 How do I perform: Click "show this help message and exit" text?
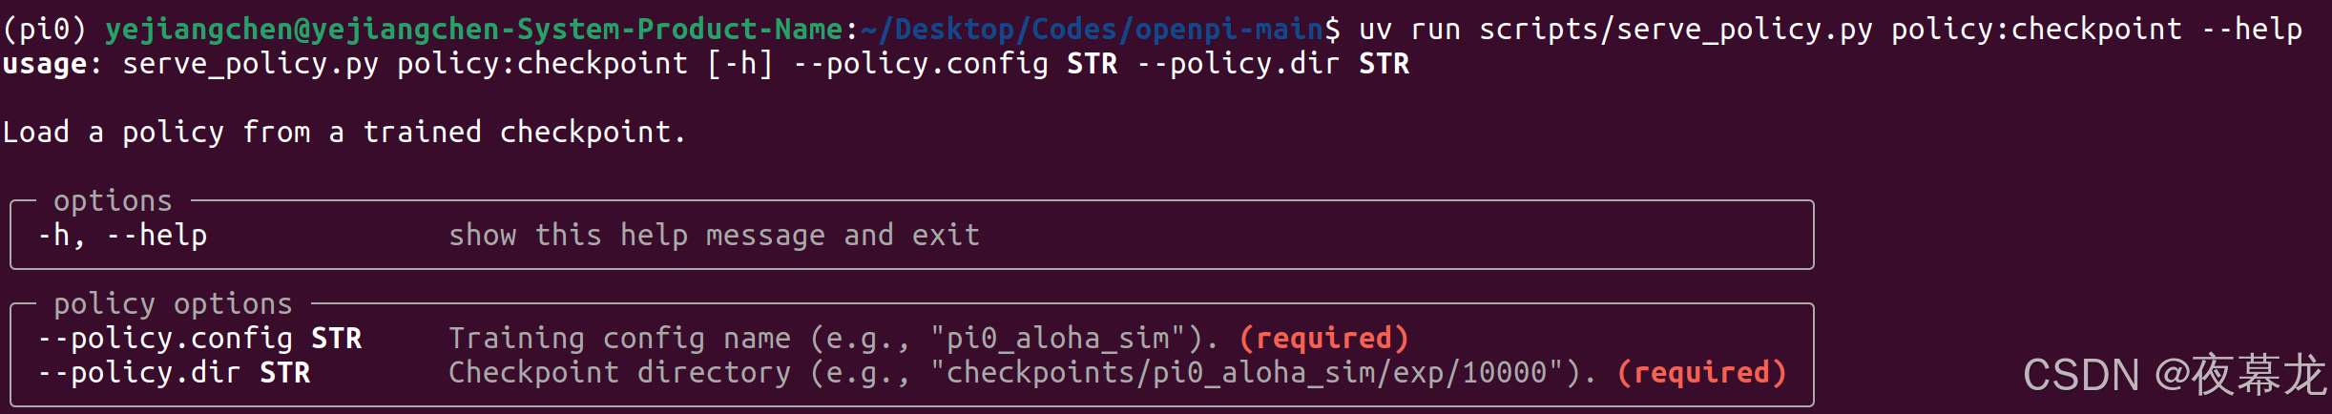click(714, 235)
